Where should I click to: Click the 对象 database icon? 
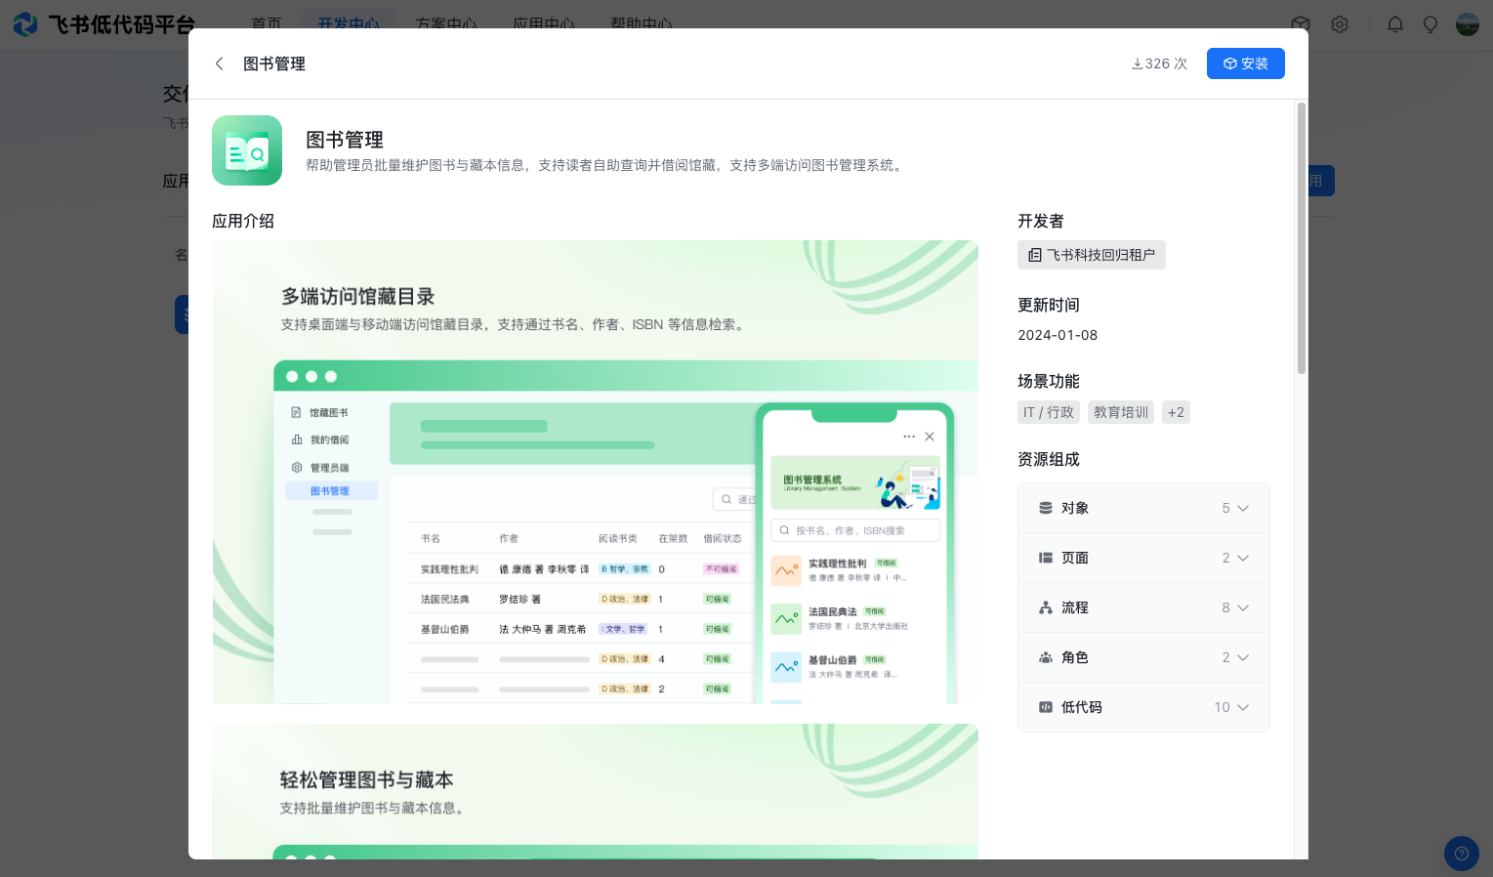[1045, 508]
